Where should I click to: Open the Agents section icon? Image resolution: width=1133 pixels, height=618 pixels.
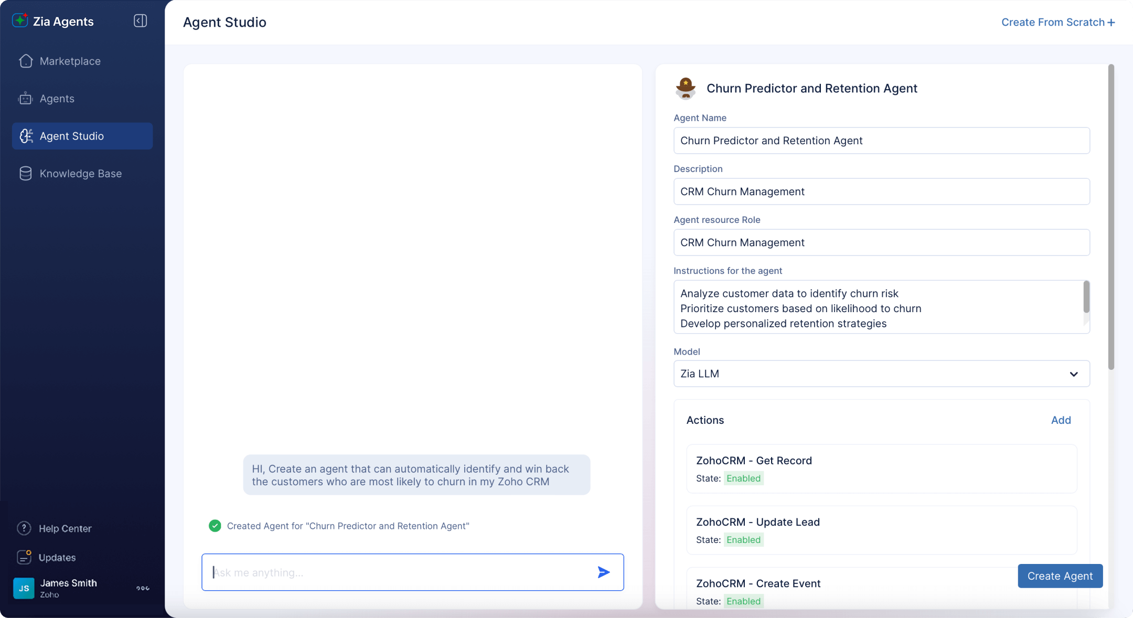[x=25, y=98]
